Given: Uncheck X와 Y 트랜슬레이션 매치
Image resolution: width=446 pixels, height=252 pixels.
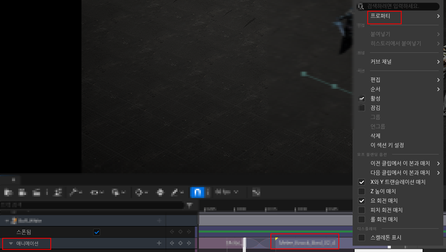Looking at the screenshot, I should [362, 182].
